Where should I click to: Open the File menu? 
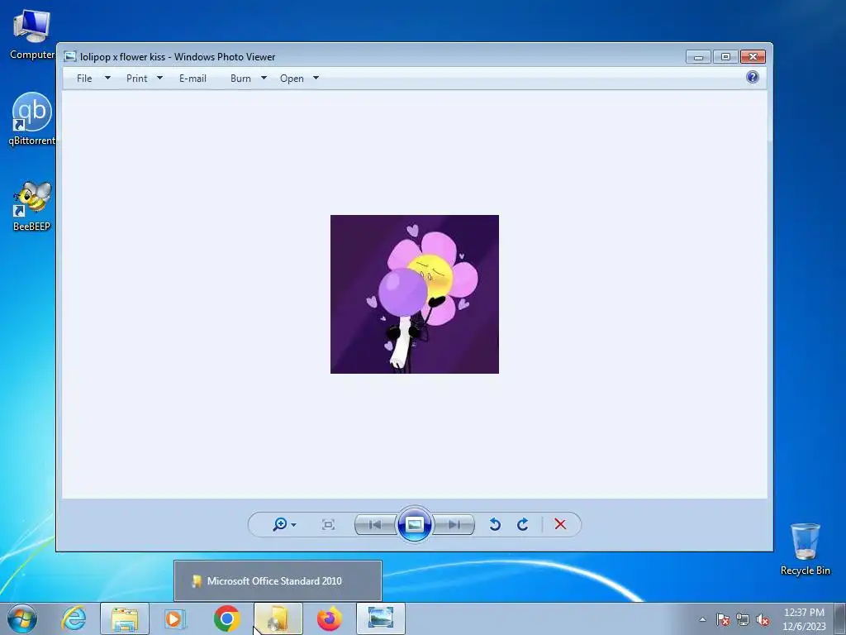pos(84,79)
